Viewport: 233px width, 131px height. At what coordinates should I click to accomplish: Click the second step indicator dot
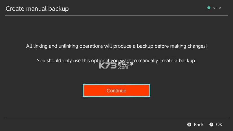pos(214,8)
